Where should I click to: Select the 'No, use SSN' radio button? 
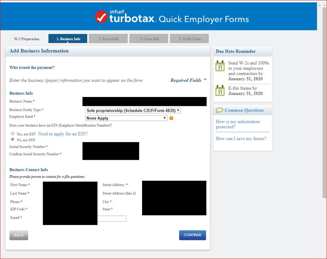12,139
